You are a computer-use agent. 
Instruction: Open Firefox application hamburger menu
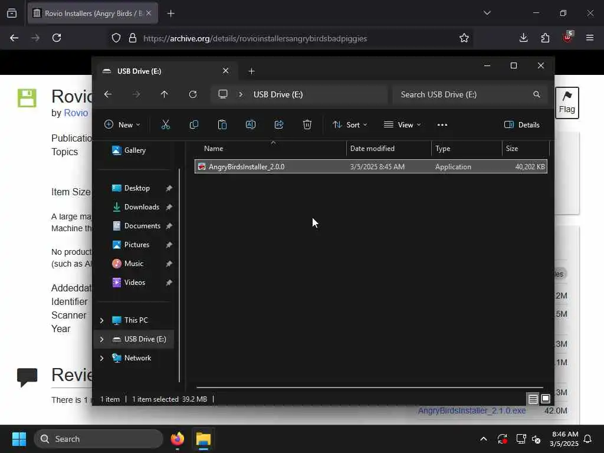point(590,38)
